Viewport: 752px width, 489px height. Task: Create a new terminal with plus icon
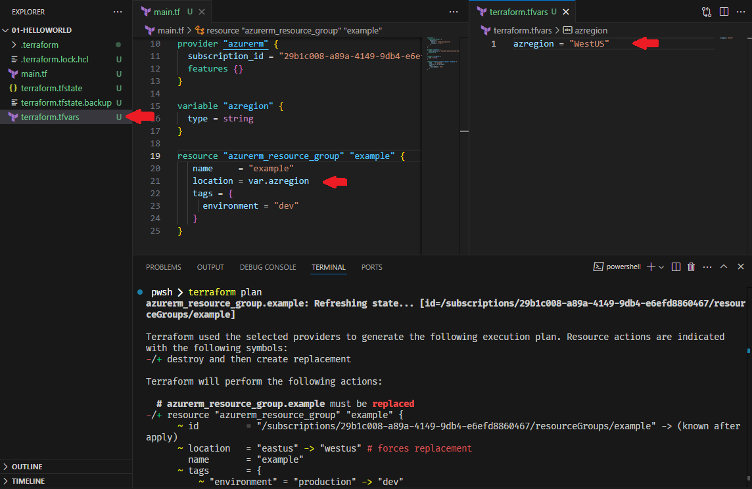pyautogui.click(x=651, y=266)
